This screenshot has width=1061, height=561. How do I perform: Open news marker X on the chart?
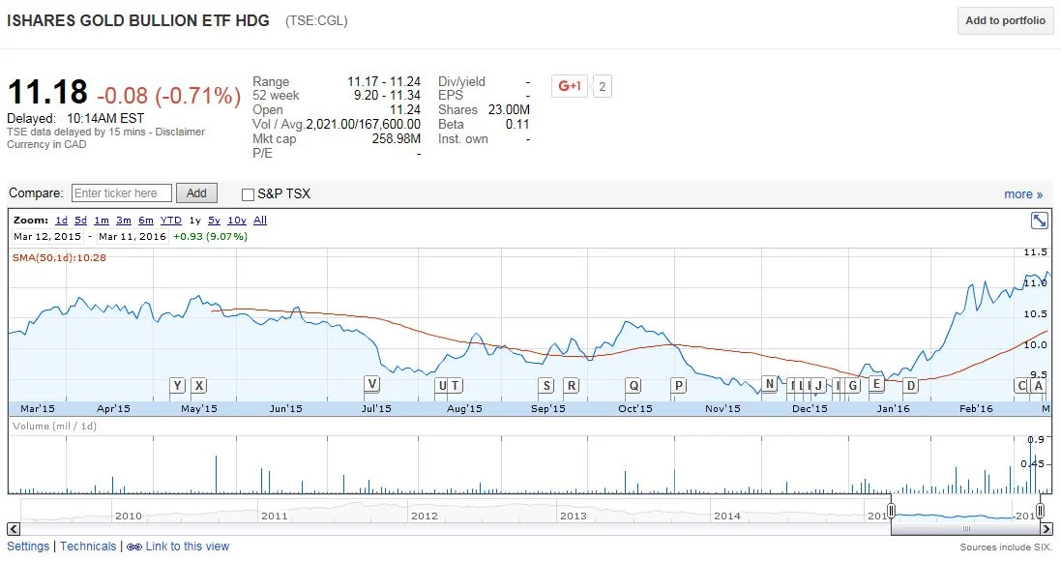pos(198,386)
